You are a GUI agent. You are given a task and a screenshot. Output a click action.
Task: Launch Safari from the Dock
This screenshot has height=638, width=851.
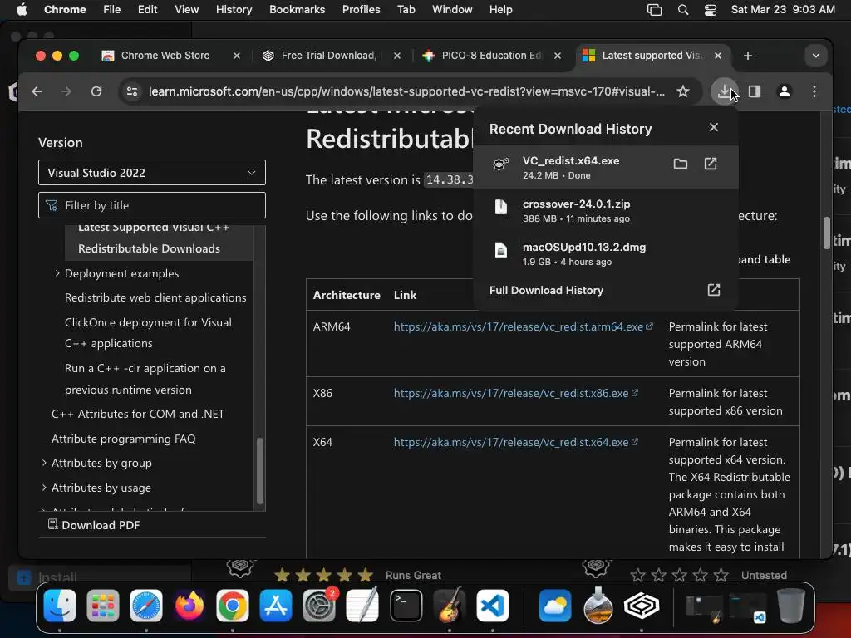pyautogui.click(x=146, y=606)
